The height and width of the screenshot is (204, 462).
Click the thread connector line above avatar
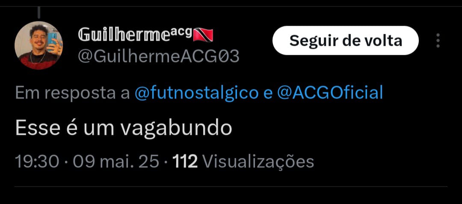point(38,12)
